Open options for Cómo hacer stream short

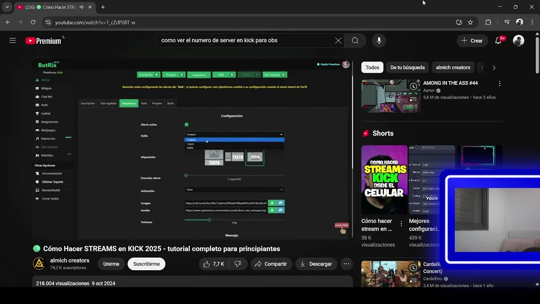point(401,223)
